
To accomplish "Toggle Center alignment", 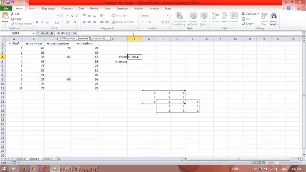I will pyautogui.click(x=89, y=22).
